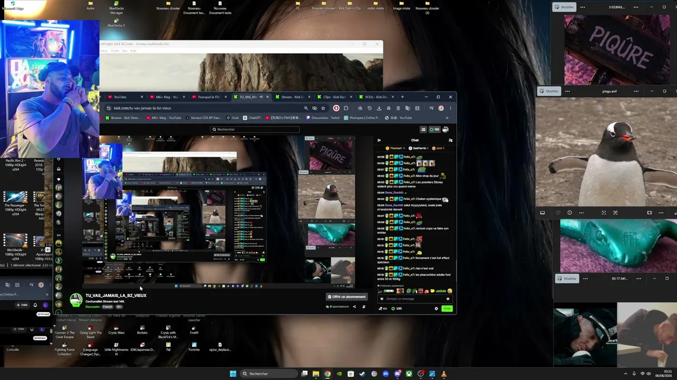Open Chrome three-dot menu
This screenshot has height=380, width=677.
tap(450, 108)
